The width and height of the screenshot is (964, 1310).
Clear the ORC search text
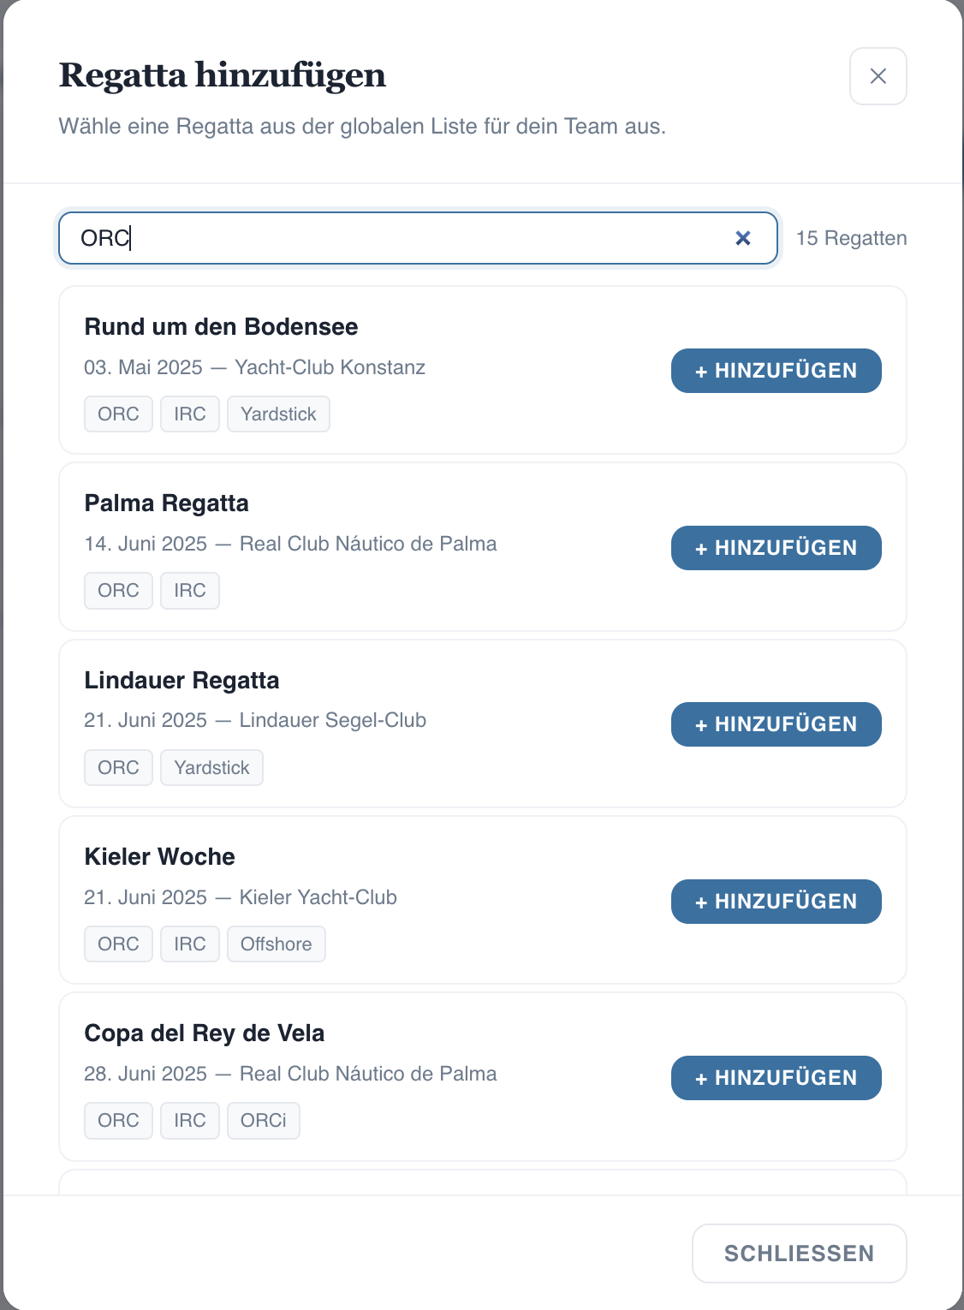pyautogui.click(x=743, y=238)
